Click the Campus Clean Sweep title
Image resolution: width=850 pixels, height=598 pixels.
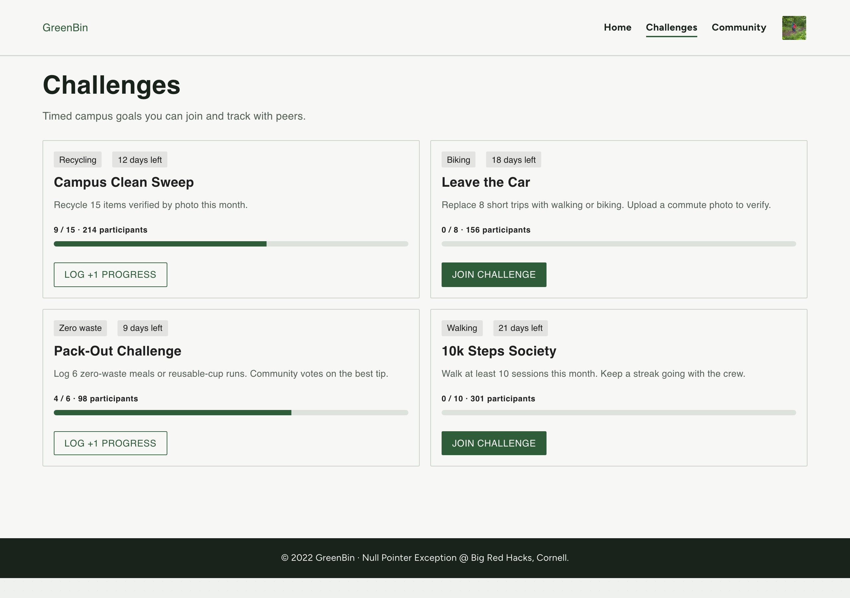coord(124,182)
